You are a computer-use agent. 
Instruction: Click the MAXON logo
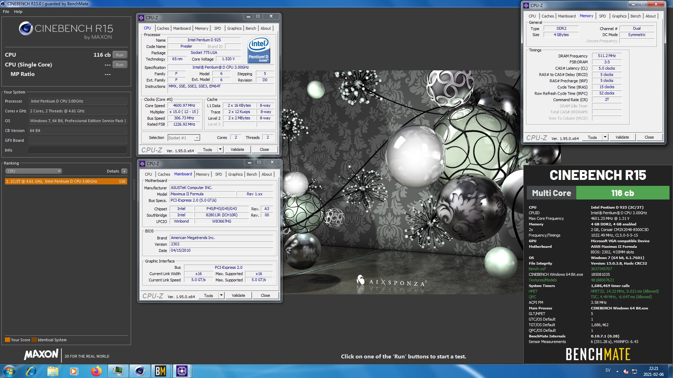point(41,355)
